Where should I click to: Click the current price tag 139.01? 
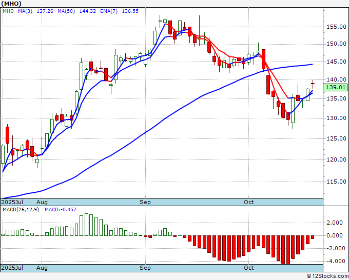[x=335, y=87]
